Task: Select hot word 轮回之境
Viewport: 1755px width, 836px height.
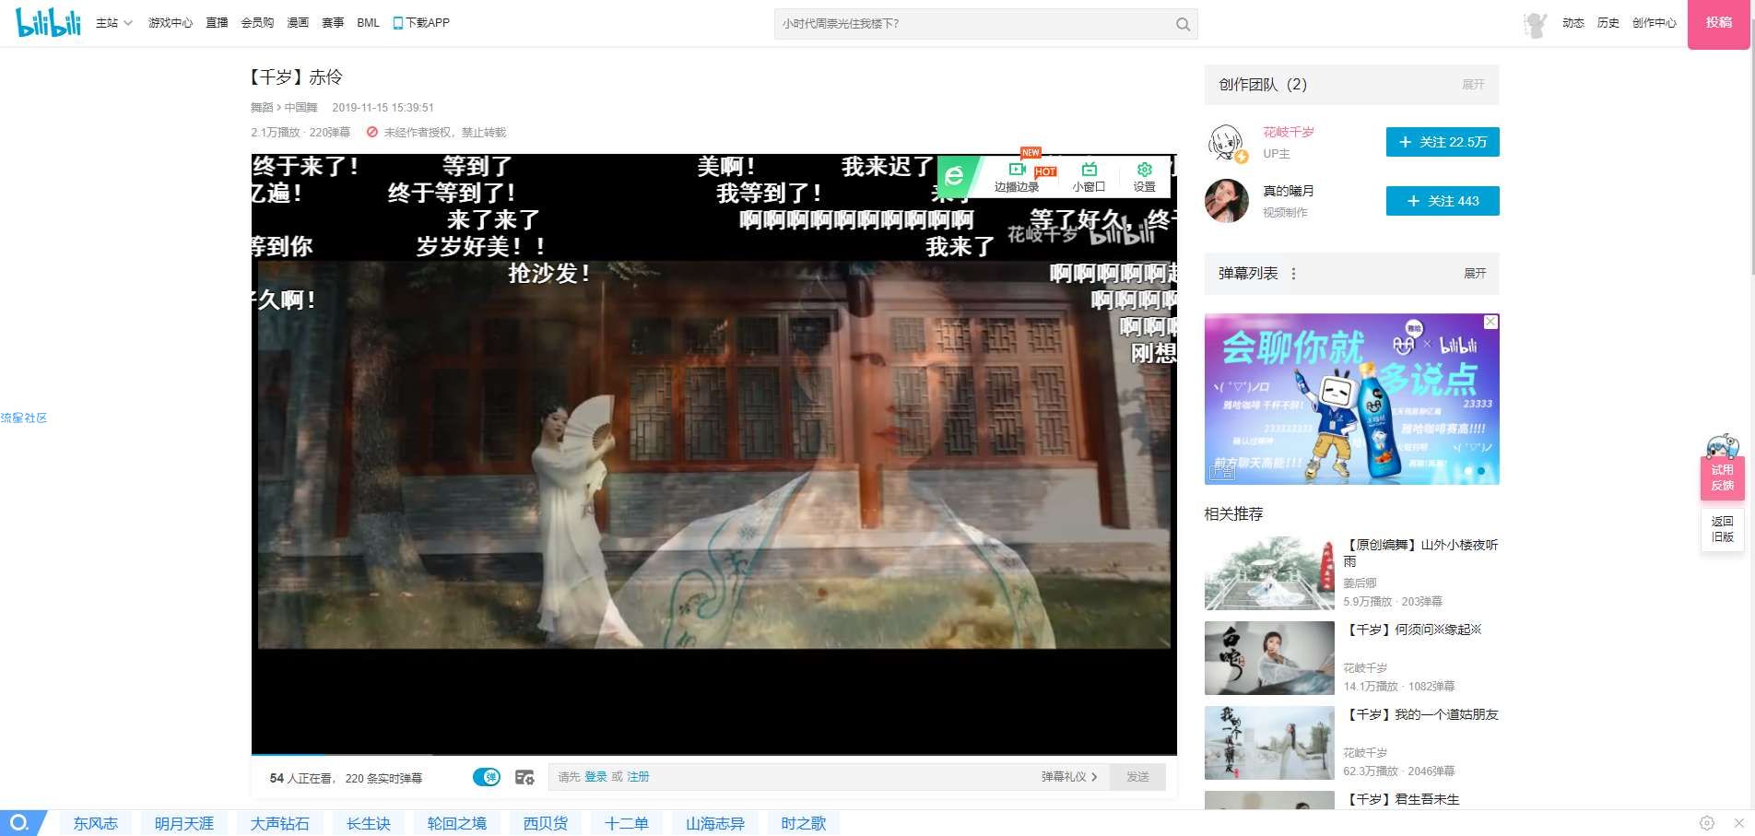Action: (x=457, y=823)
